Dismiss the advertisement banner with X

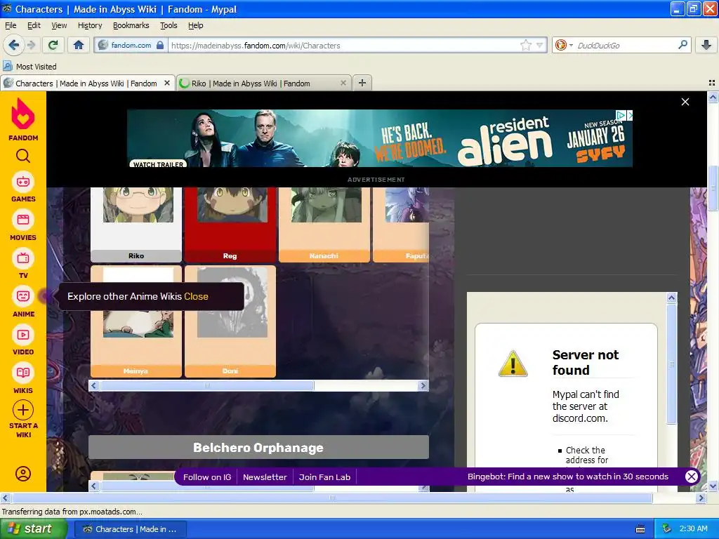[x=685, y=102]
